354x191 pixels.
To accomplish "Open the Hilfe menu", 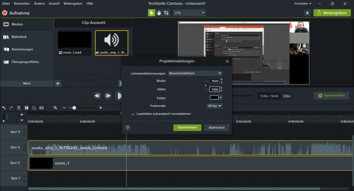I will [90, 4].
